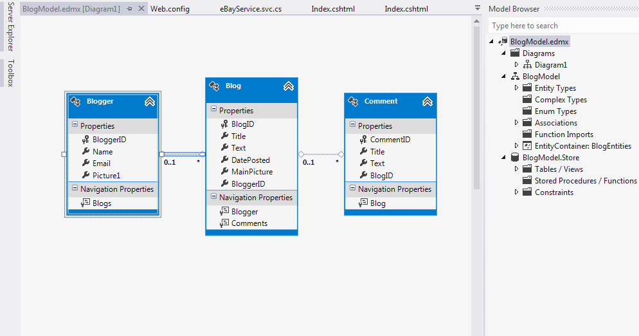The width and height of the screenshot is (639, 336).
Task: Click the Comment entity type icon
Action: (353, 101)
